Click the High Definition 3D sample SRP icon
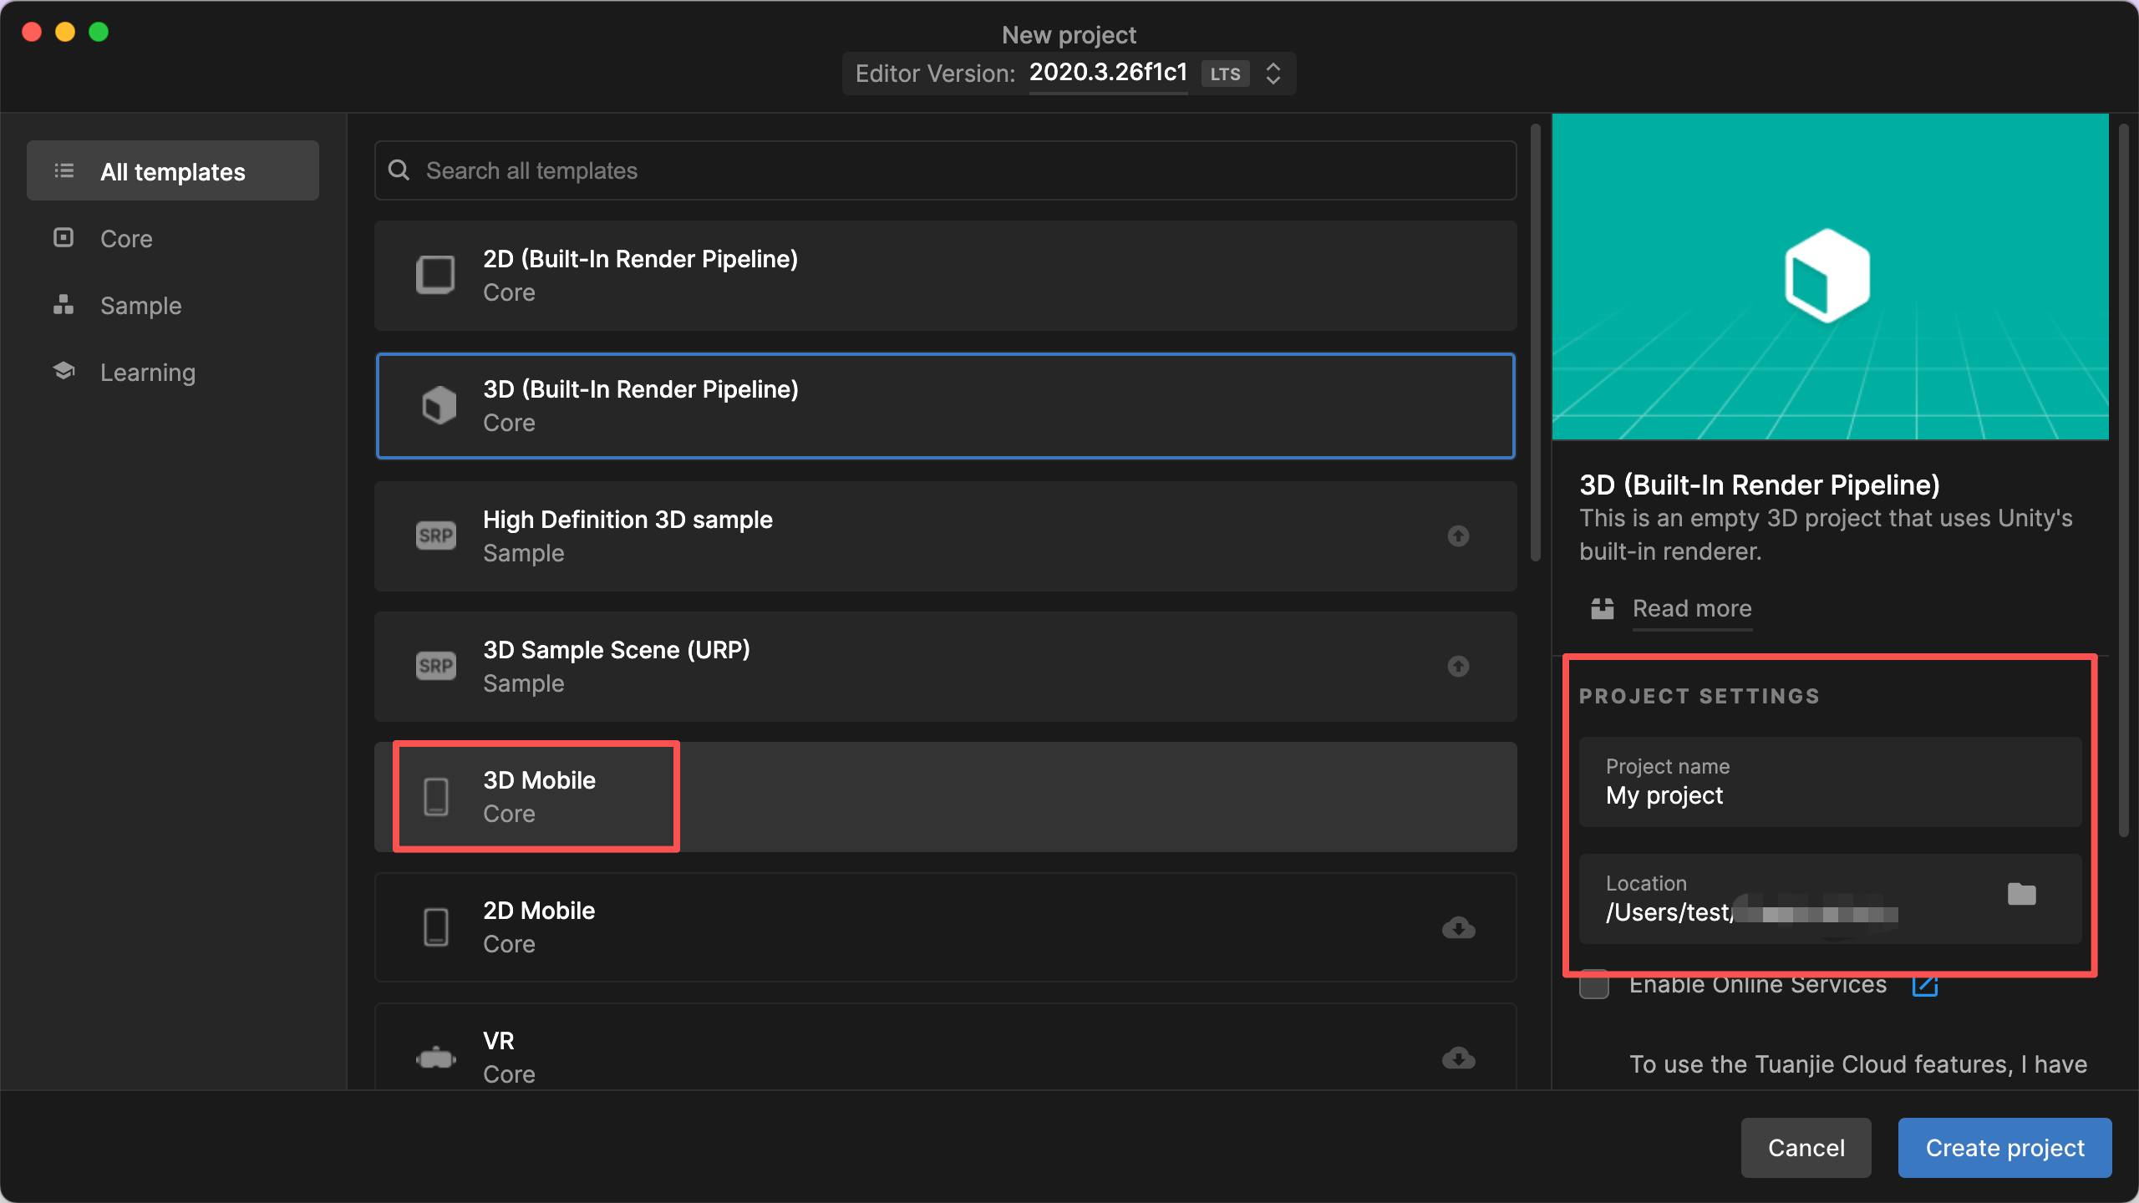Image resolution: width=2139 pixels, height=1203 pixels. click(435, 536)
